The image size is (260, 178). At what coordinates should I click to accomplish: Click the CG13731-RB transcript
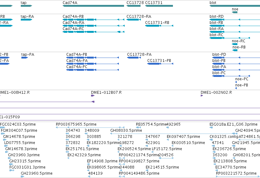[x=159, y=26]
